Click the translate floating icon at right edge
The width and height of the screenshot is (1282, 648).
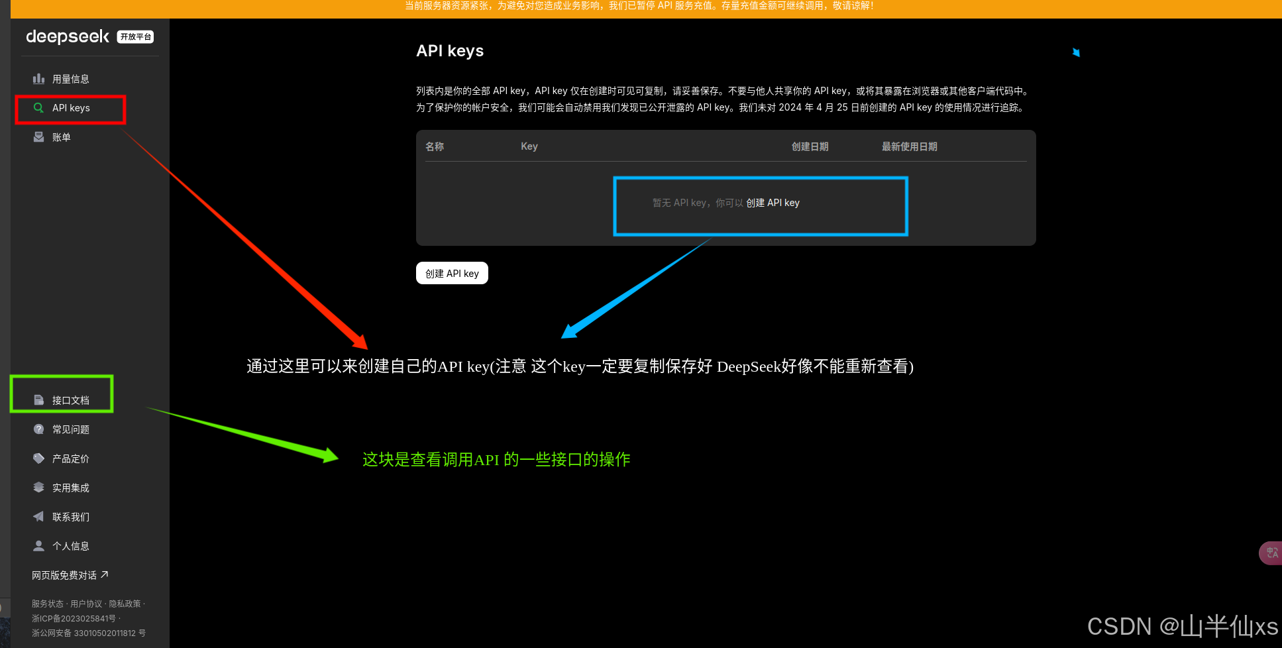(x=1271, y=553)
